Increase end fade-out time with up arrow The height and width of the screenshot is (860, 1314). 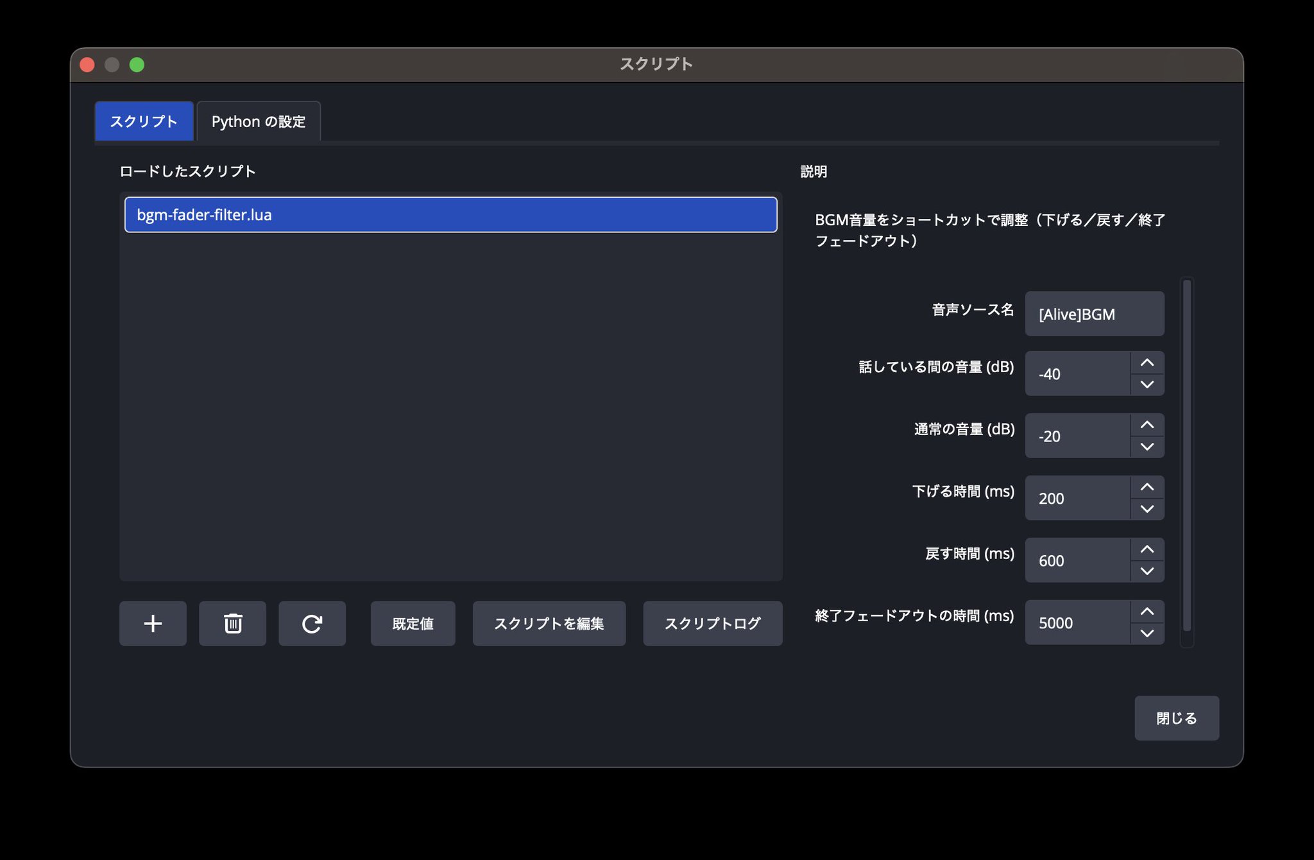[x=1147, y=612]
